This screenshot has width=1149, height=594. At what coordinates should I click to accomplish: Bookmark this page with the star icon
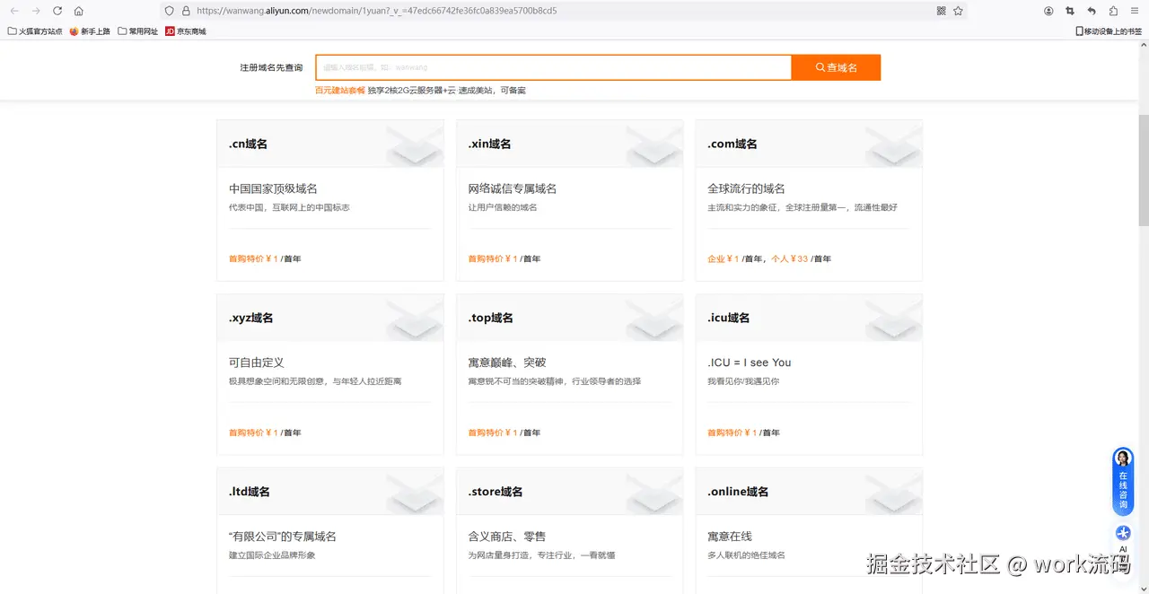pos(958,11)
